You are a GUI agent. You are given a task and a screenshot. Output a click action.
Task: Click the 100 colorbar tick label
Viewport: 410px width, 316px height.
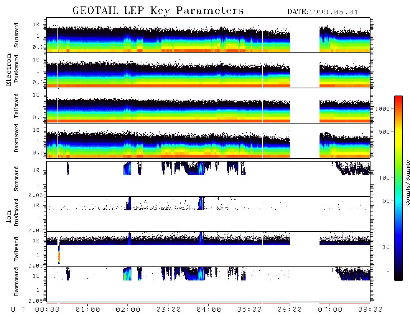coord(385,178)
